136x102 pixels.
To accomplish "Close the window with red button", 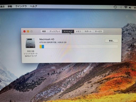I will [x=24, y=31].
